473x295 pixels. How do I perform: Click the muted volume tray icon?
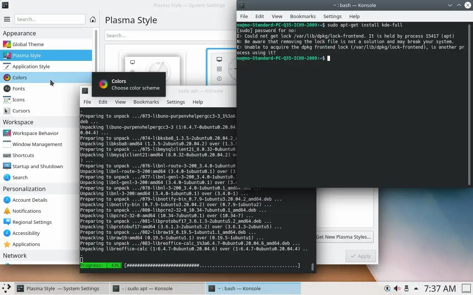pos(397,288)
